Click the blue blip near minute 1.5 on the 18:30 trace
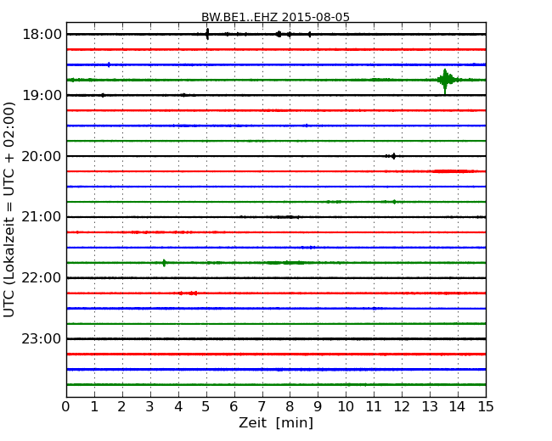This screenshot has height=441, width=552. 109,64
